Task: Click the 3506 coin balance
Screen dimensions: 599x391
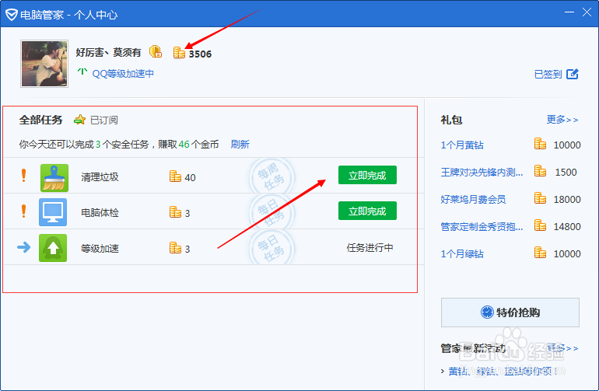Action: (x=200, y=54)
